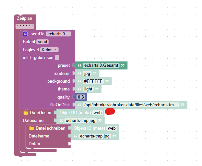The width and height of the screenshot is (202, 166).
Task: Click Objekt ID (meta) label in Datei lesen
Action: [x=75, y=113]
